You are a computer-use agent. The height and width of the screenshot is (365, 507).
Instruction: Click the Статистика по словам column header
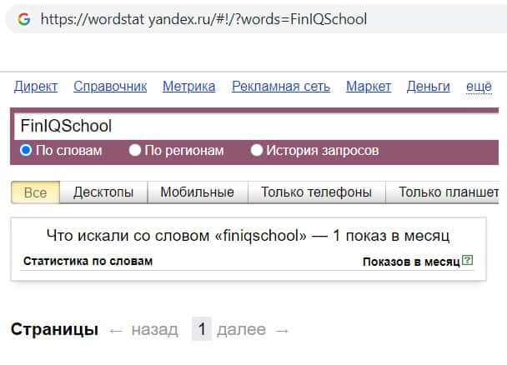click(88, 261)
